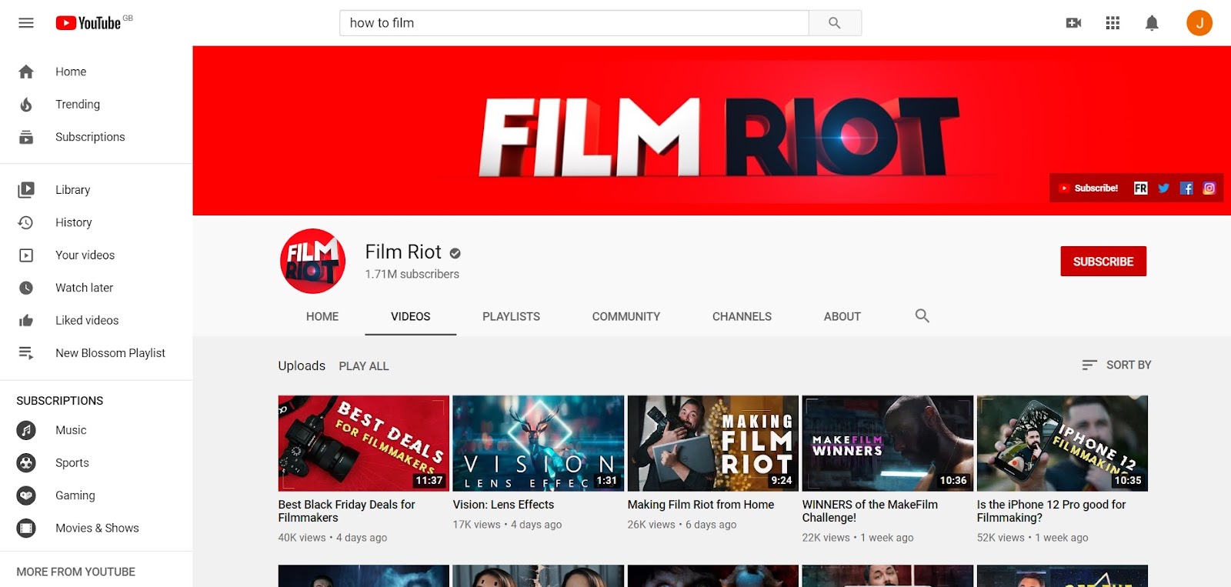Click the search magnifier button

(x=835, y=23)
